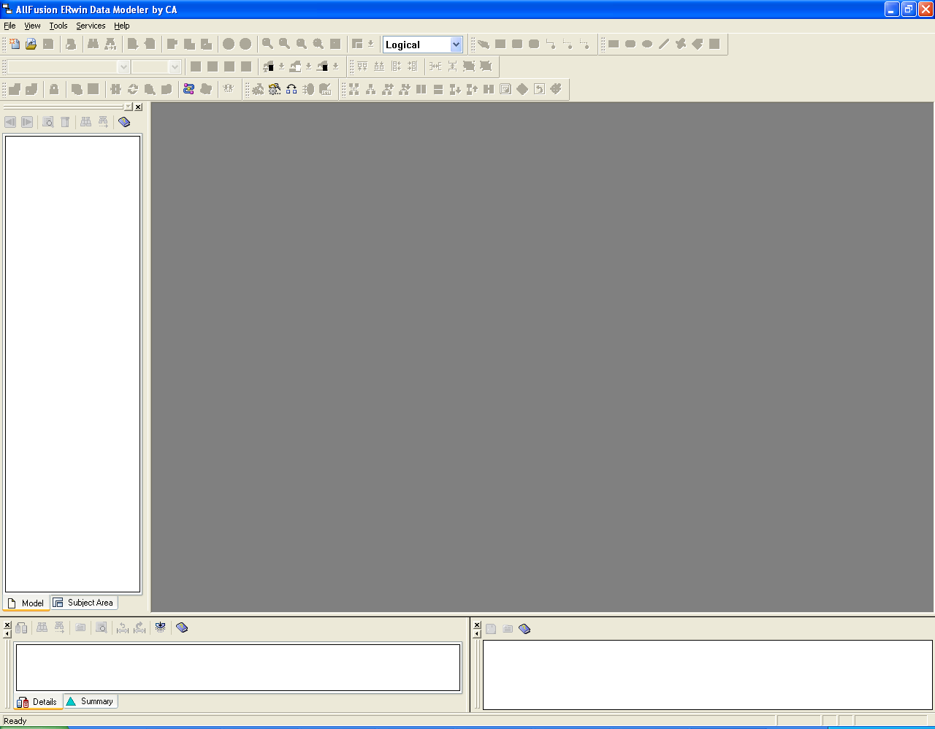Click help book icon in bottom-right pane
The height and width of the screenshot is (729, 935).
click(524, 629)
